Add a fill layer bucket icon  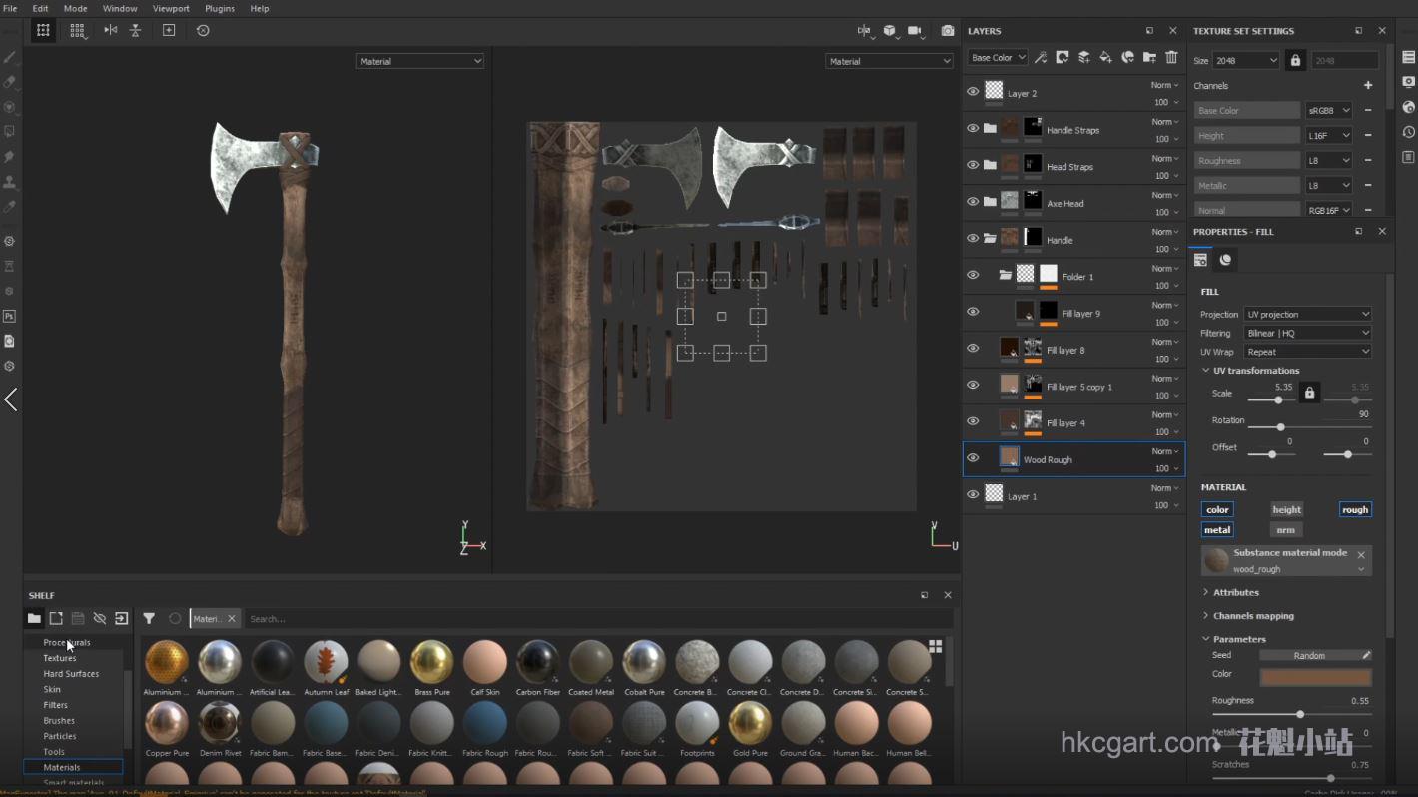point(1106,57)
